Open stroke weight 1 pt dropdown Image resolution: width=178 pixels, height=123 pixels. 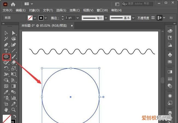tap(78, 18)
